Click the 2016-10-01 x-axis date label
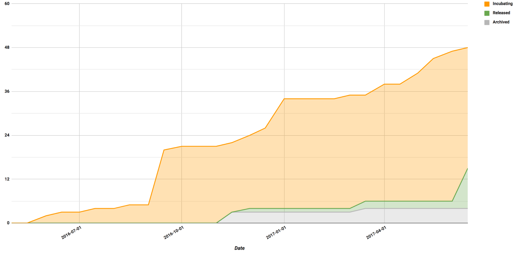The width and height of the screenshot is (515, 256). (x=174, y=233)
